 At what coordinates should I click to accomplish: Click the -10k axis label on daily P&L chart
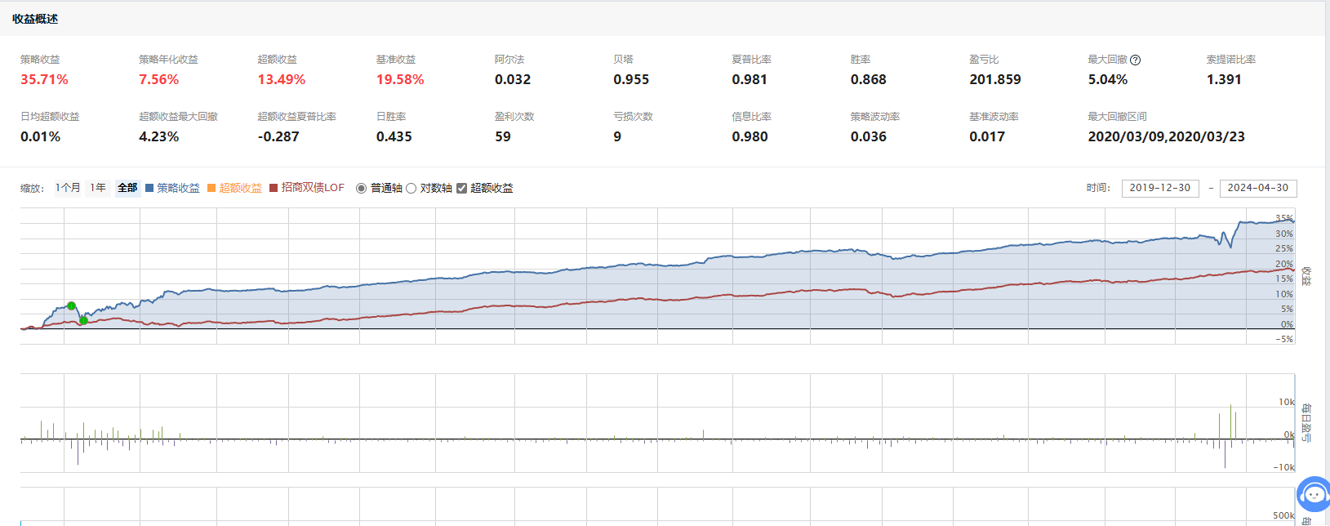coord(1284,467)
